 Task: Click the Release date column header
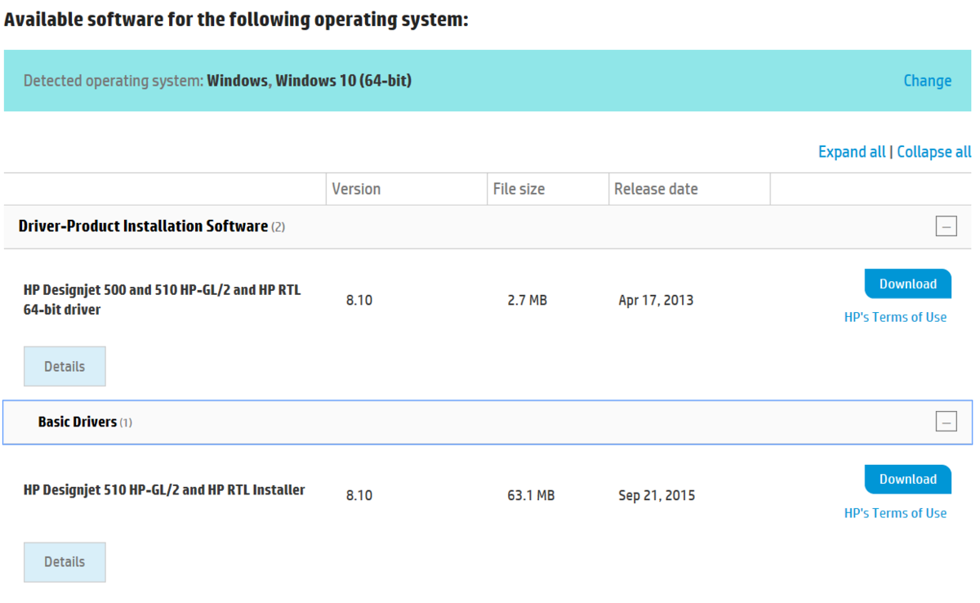pyautogui.click(x=656, y=189)
